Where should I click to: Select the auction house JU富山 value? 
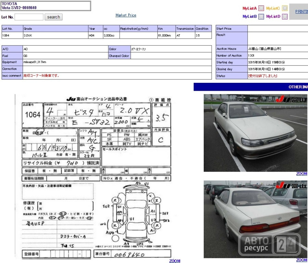click(264, 49)
